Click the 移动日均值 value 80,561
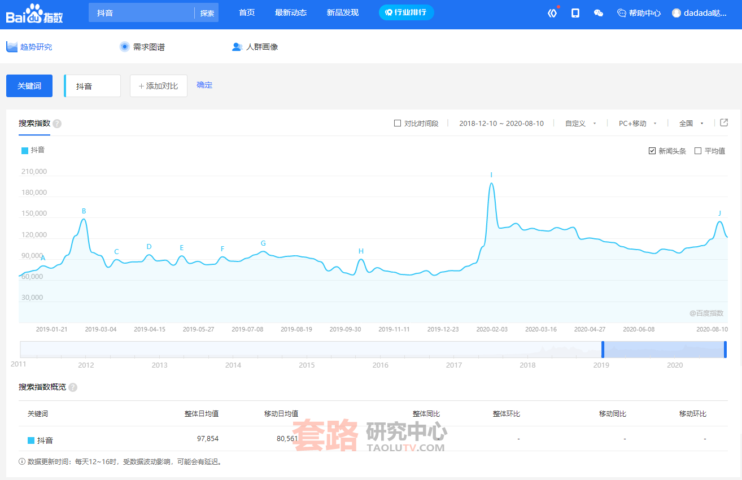Image resolution: width=742 pixels, height=480 pixels. pyautogui.click(x=287, y=438)
